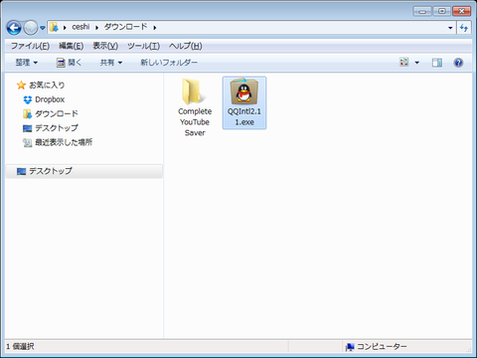
Task: Click the change view icon
Action: [x=403, y=63]
